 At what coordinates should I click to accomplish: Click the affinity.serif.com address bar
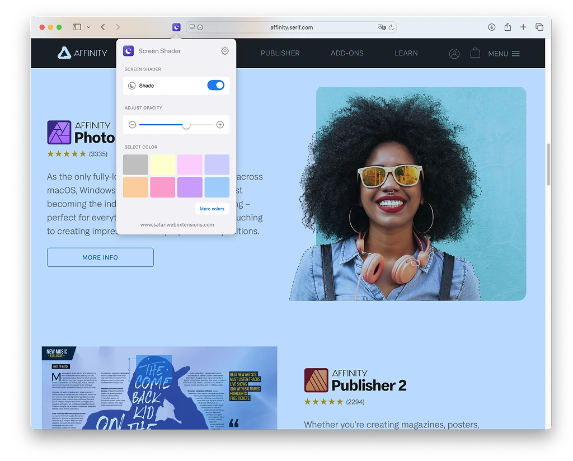coord(291,27)
